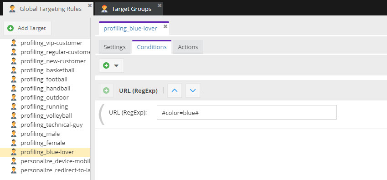Click the faded green plus beside URL (RegExp)

pyautogui.click(x=106, y=90)
